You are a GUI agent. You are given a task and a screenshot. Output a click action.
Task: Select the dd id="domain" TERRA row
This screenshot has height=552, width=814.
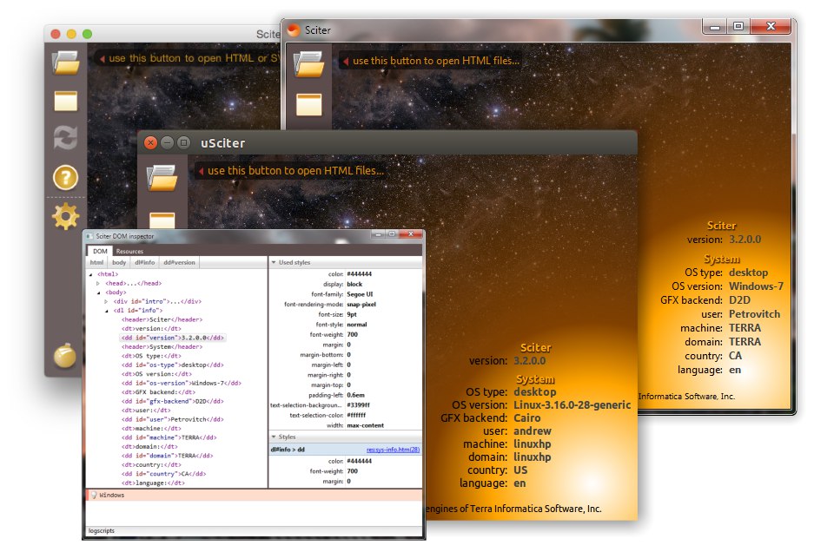[x=167, y=456]
